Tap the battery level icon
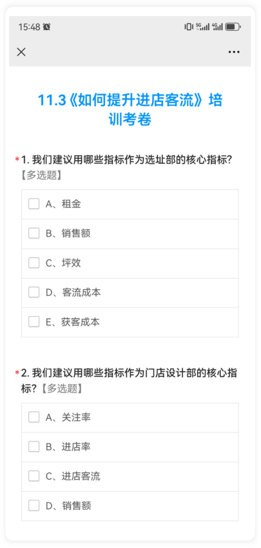The height and width of the screenshot is (548, 261). point(233,27)
